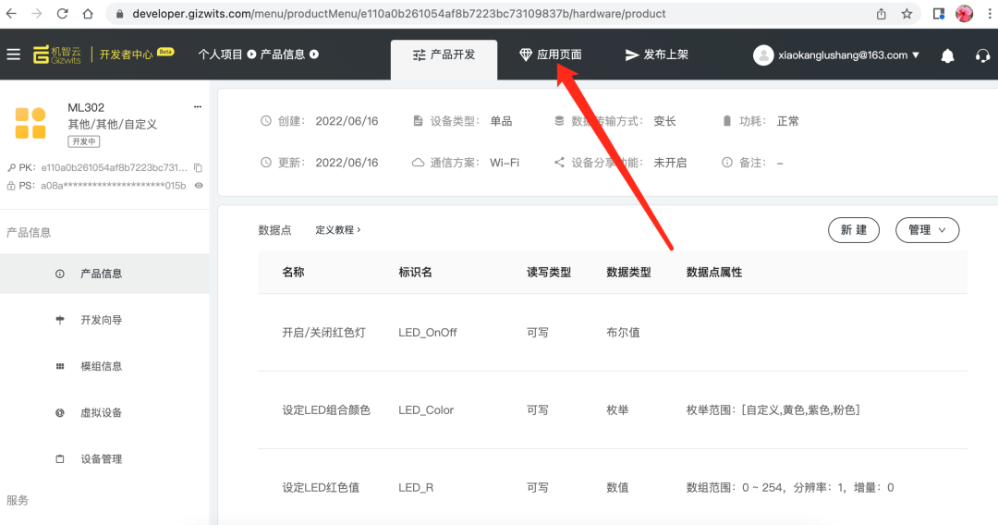998x525 pixels.
Task: Click the notification bell icon
Action: [947, 55]
